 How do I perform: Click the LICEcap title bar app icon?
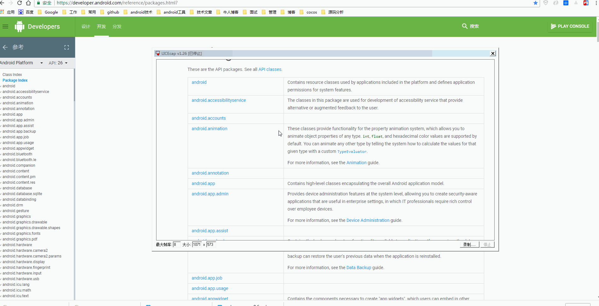(158, 53)
